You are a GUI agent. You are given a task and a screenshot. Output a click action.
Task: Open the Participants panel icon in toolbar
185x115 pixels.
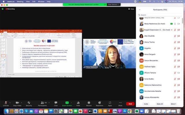coord(42,103)
